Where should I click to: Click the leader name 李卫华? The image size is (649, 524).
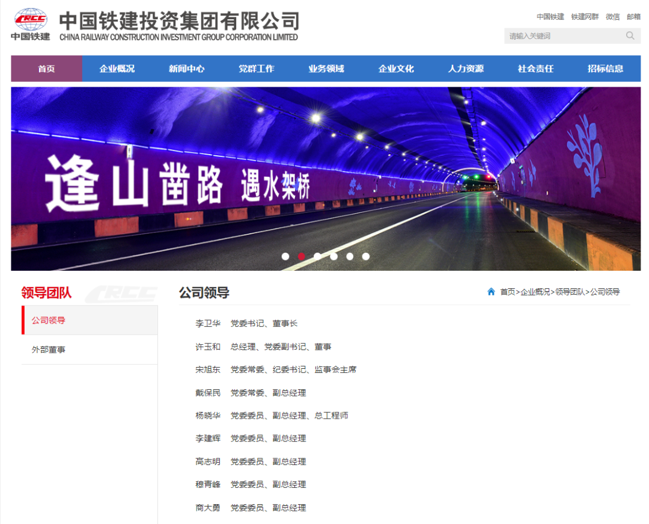click(x=208, y=323)
